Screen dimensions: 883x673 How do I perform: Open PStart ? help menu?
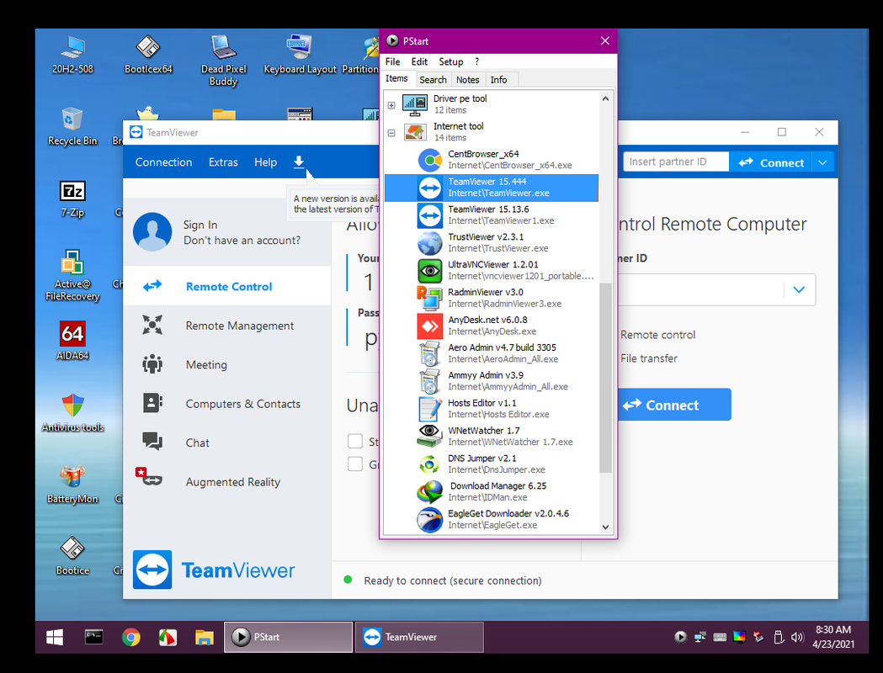[x=476, y=62]
